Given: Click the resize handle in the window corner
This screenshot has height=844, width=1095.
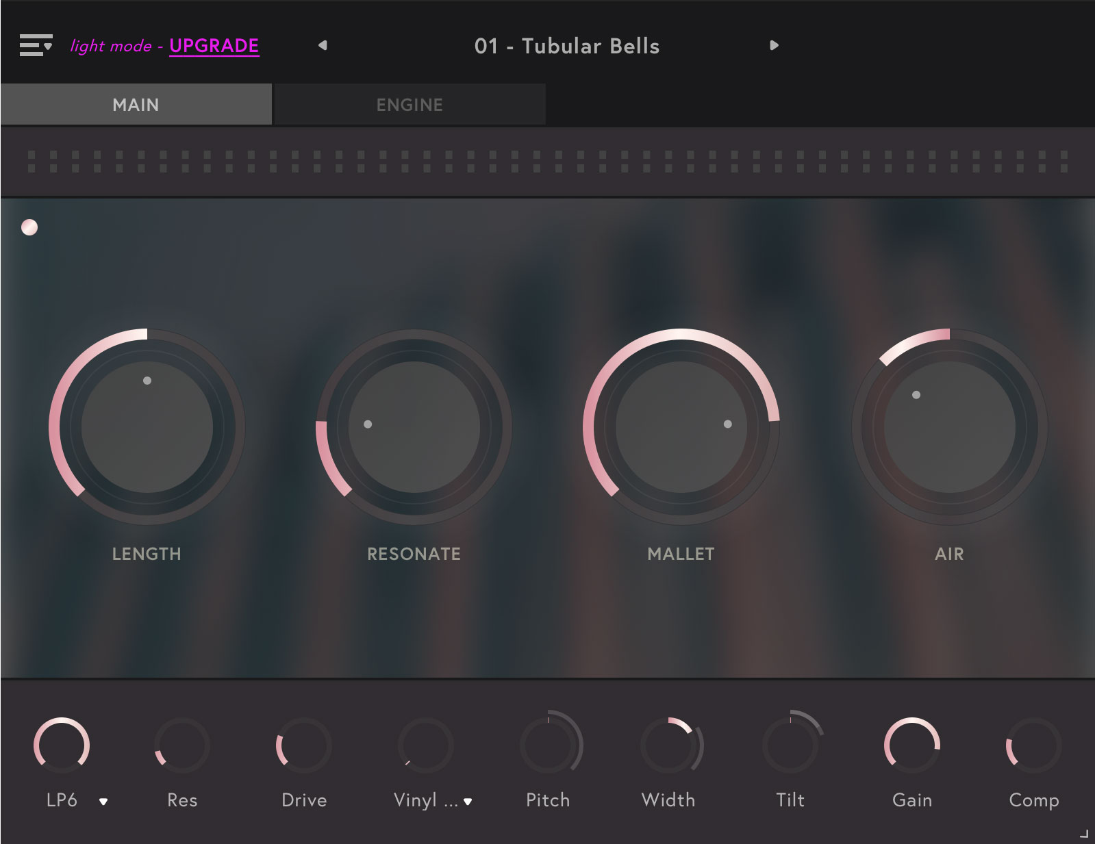Looking at the screenshot, I should point(1083,833).
